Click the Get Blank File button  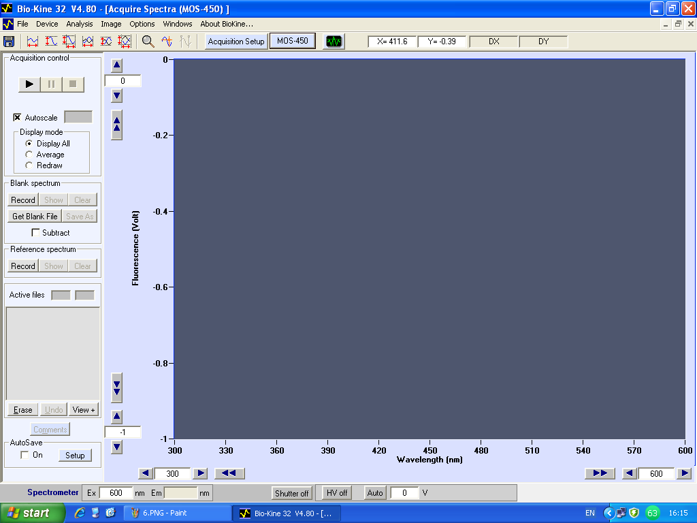click(x=35, y=217)
